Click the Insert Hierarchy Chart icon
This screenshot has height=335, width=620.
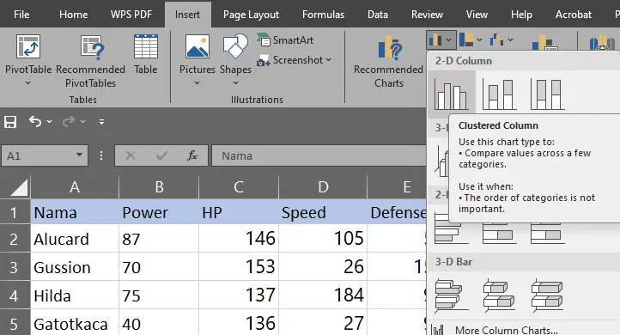[466, 40]
